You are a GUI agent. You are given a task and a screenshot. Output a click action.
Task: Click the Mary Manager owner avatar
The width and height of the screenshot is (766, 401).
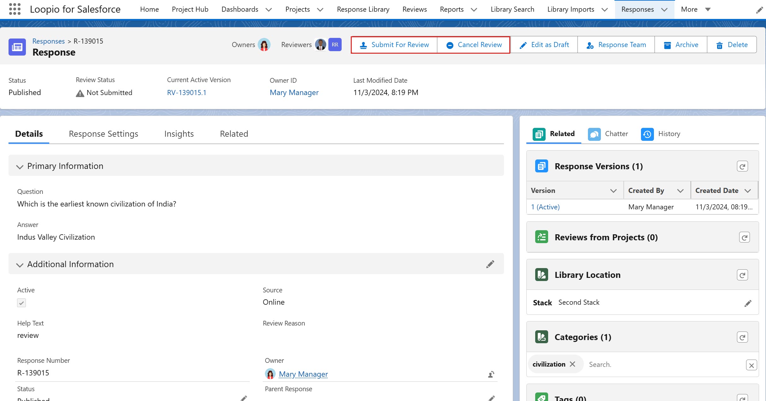(x=270, y=374)
